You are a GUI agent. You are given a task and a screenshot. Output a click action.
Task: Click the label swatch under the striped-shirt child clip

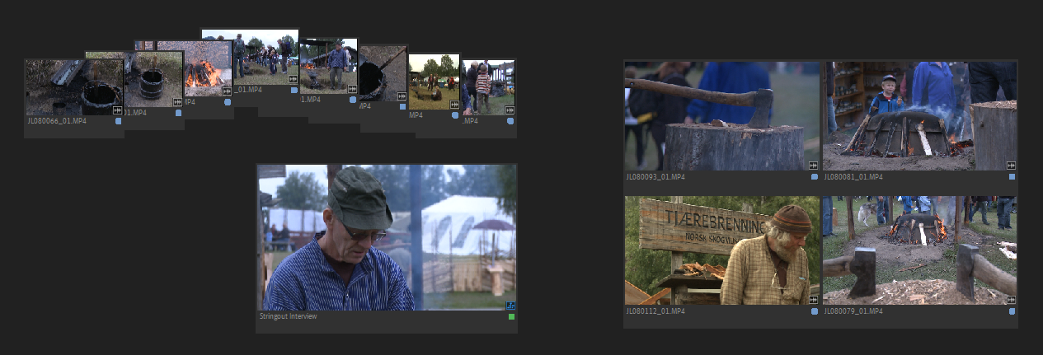[x=510, y=121]
